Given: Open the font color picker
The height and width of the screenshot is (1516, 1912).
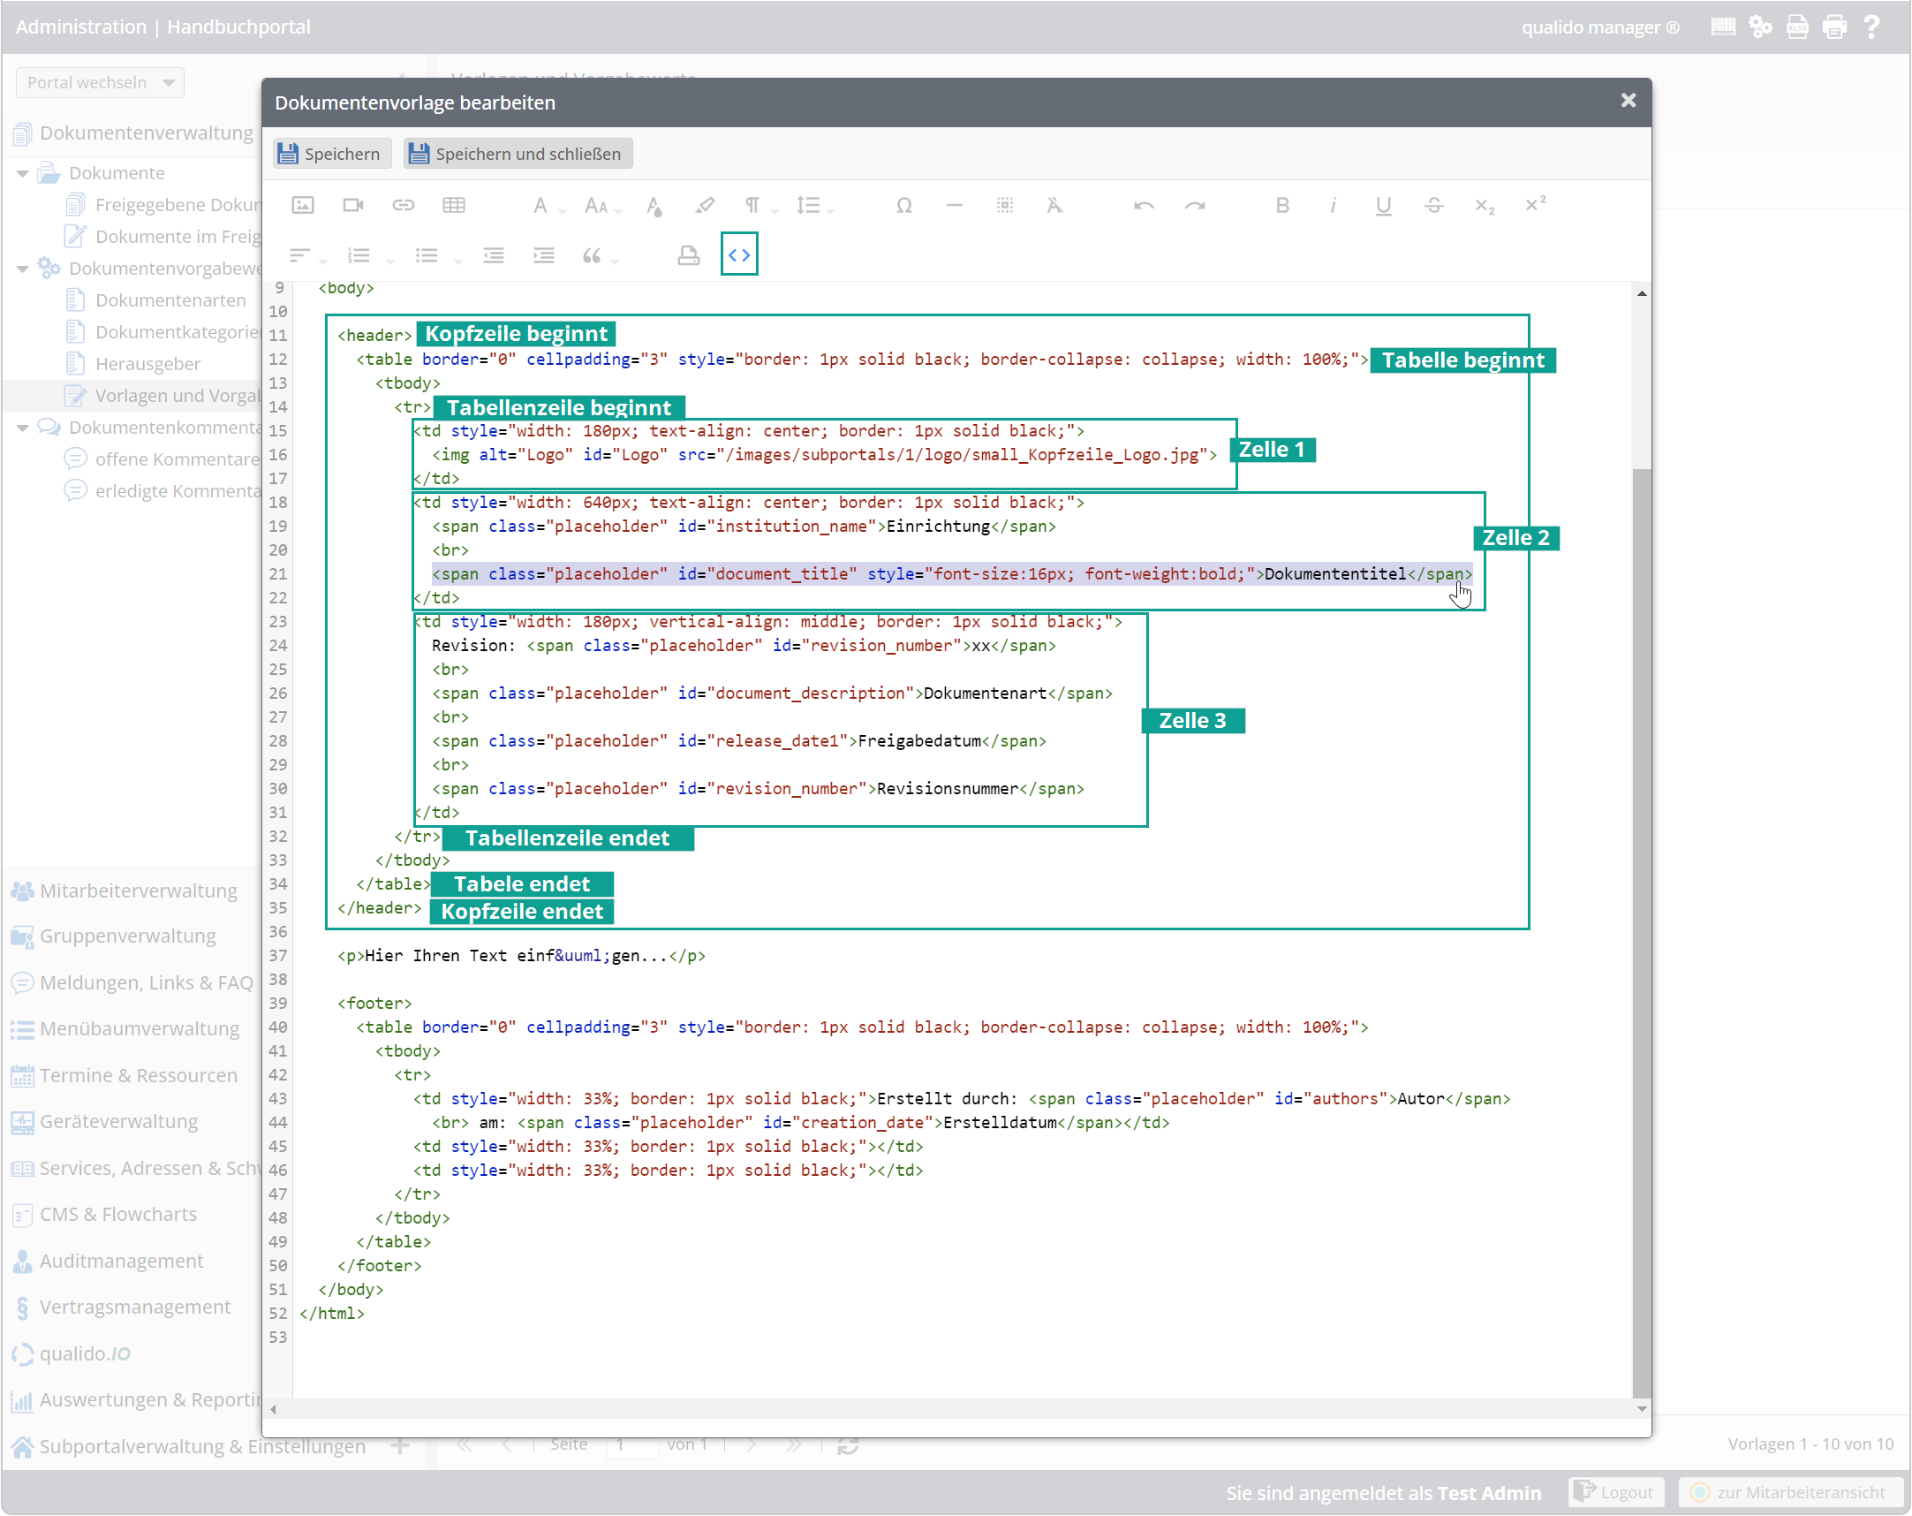Looking at the screenshot, I should click(x=654, y=205).
